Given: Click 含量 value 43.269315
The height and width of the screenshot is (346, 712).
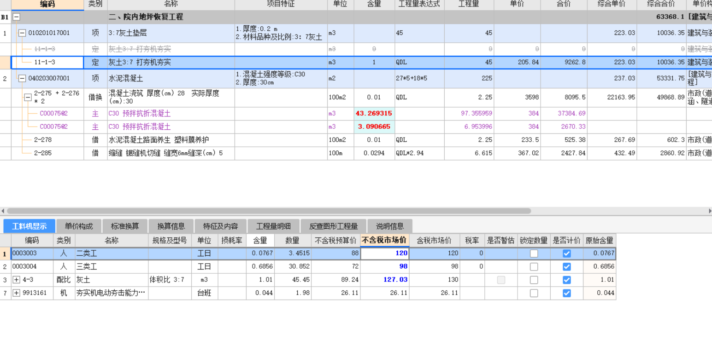Looking at the screenshot, I should [x=374, y=114].
